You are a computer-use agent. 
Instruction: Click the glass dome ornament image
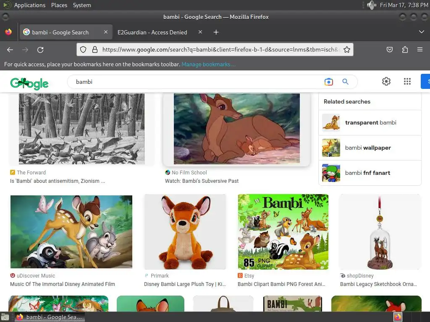coord(380,232)
